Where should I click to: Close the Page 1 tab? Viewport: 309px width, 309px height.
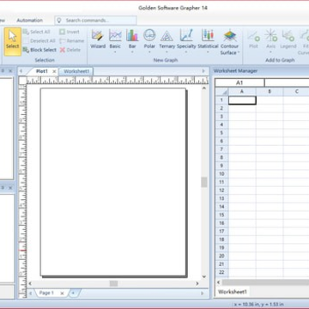[x=62, y=294]
